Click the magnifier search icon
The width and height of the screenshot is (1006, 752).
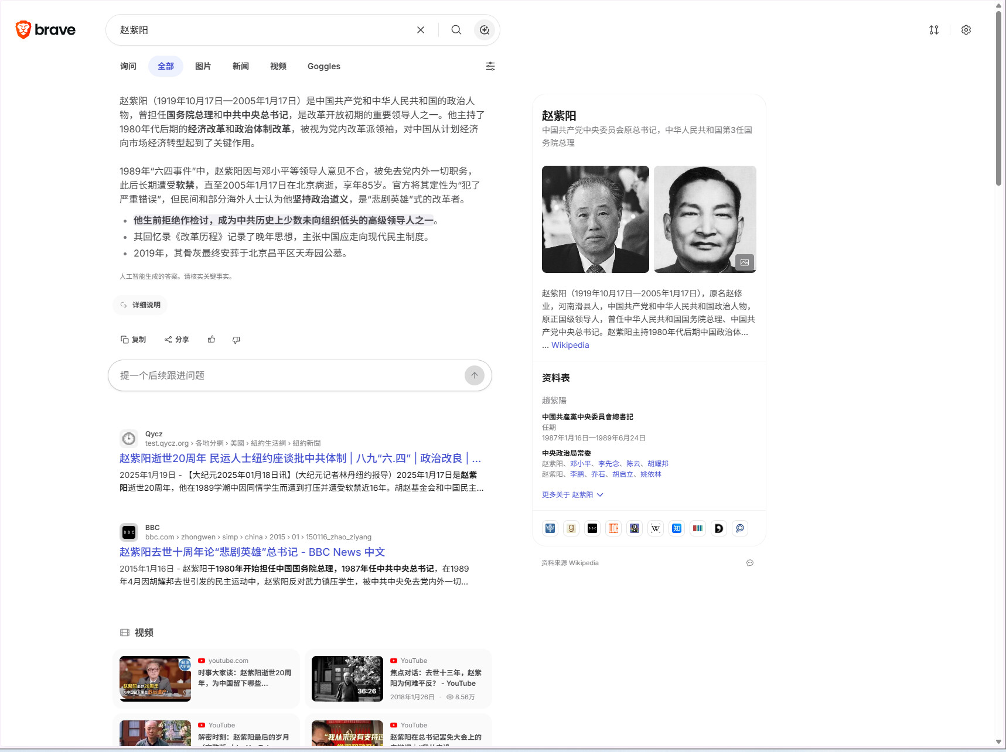456,30
